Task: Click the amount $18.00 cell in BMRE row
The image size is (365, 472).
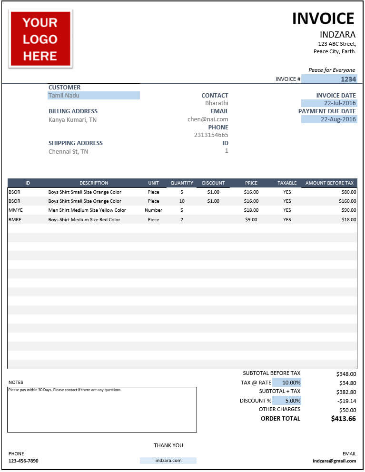Action: [x=349, y=220]
